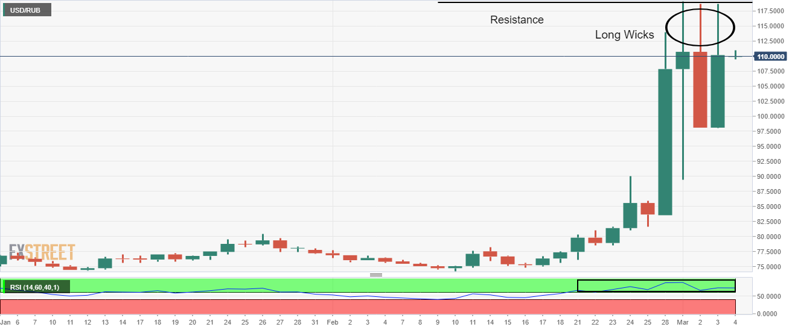
Task: Click the 117.5000 price axis label
Action: tap(770, 11)
